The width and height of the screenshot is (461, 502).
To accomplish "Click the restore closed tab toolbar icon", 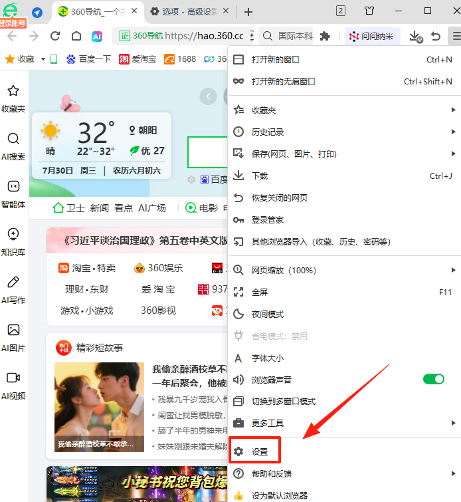I will click(x=436, y=36).
